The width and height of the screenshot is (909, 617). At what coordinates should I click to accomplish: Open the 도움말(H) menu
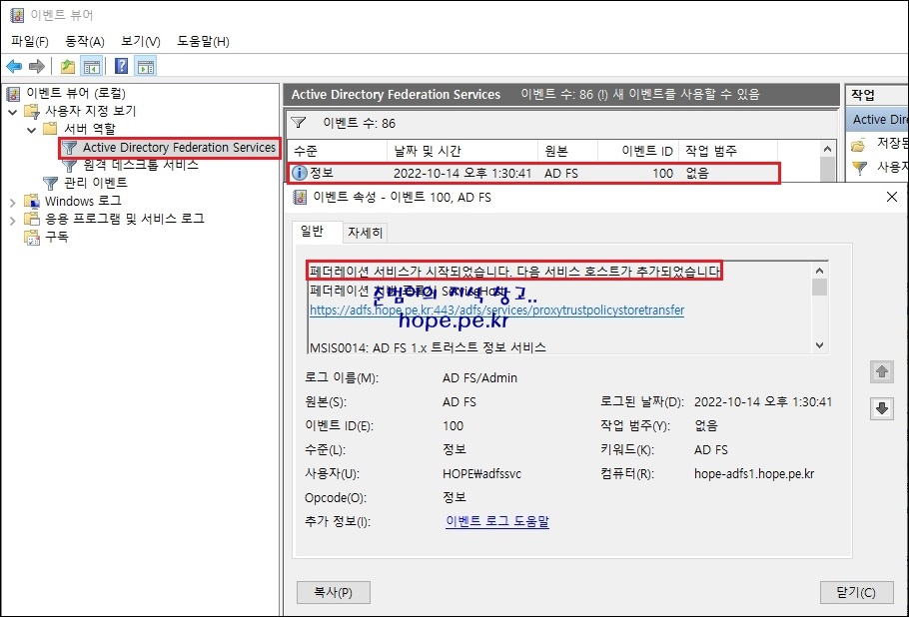pos(203,41)
